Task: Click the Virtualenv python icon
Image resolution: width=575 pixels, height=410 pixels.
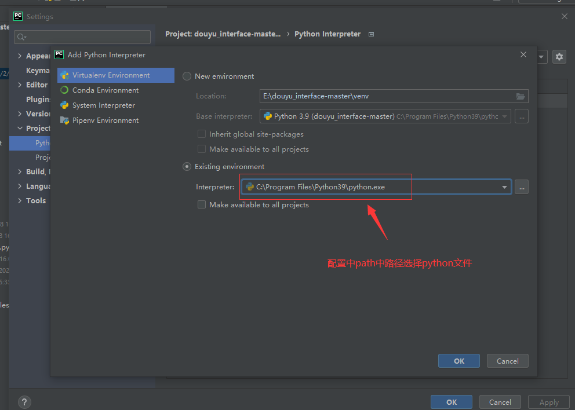Action: (x=64, y=75)
